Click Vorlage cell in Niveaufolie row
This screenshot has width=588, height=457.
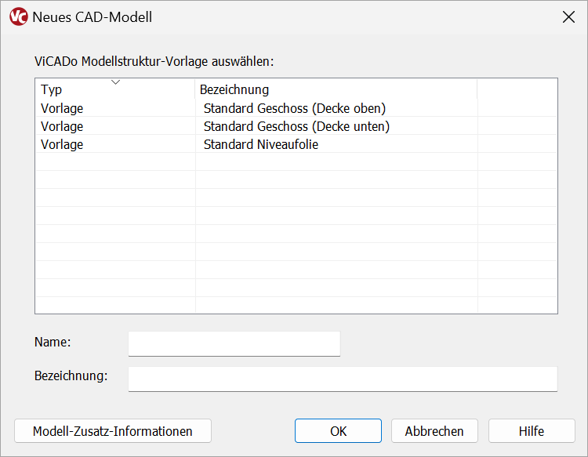[x=62, y=144]
